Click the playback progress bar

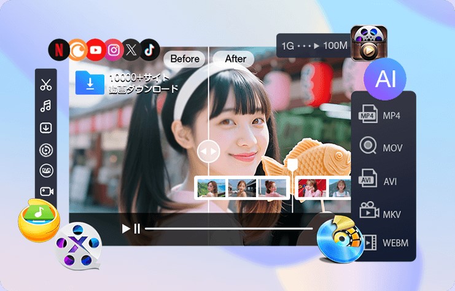click(229, 228)
